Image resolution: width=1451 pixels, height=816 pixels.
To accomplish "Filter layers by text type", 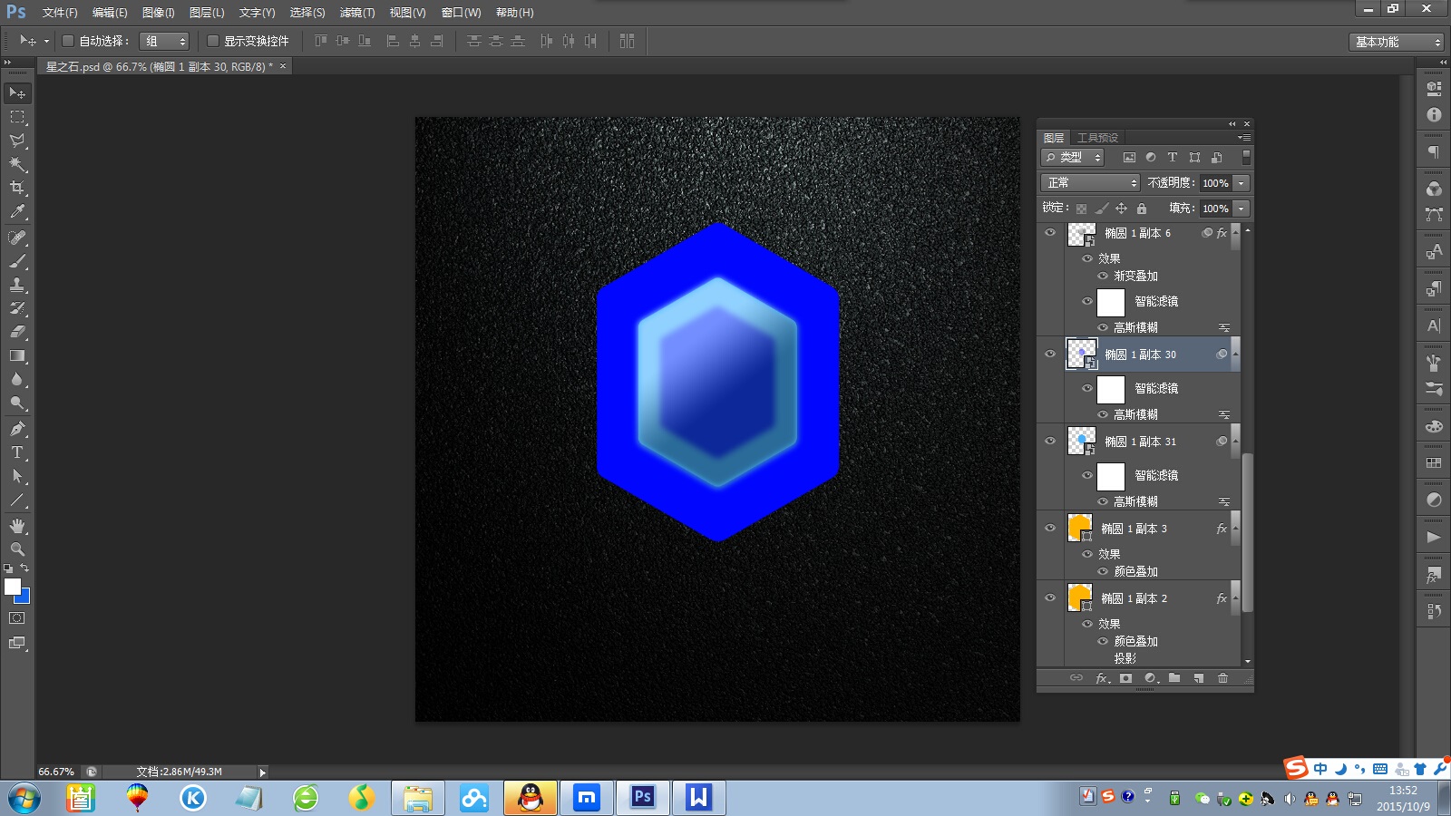I will coord(1173,157).
